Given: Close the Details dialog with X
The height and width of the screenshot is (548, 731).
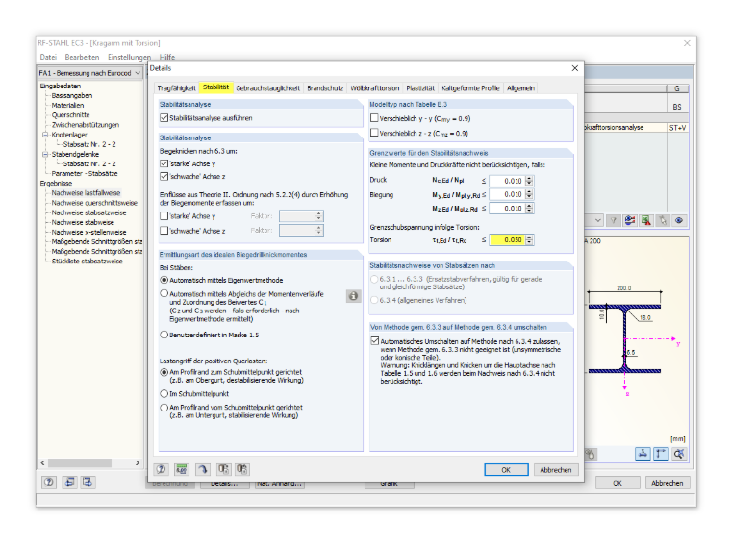Looking at the screenshot, I should click(575, 68).
